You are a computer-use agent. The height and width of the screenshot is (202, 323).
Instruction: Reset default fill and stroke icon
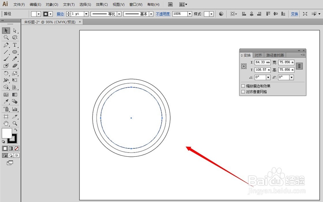4,142
